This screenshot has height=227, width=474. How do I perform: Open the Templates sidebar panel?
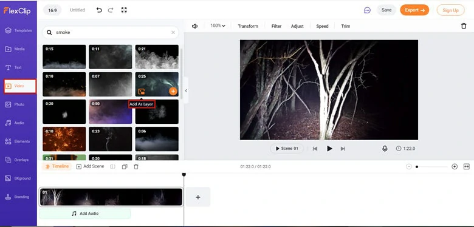coord(18,30)
